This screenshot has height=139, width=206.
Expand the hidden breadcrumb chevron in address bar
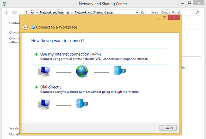(x=37, y=12)
